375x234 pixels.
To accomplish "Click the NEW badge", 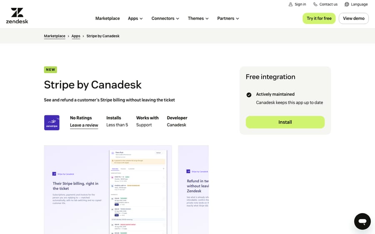I will [50, 70].
